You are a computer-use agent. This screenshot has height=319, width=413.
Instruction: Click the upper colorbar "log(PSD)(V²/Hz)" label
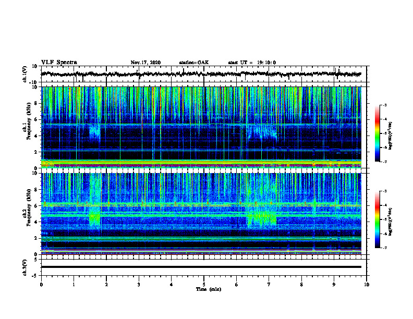point(390,136)
